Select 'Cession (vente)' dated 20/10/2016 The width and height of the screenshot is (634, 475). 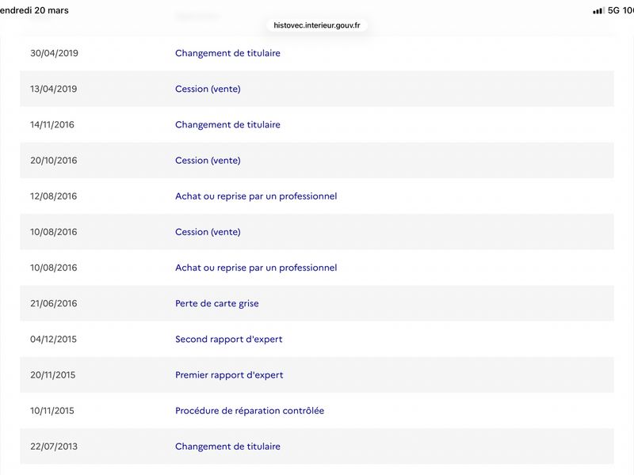[x=208, y=161]
